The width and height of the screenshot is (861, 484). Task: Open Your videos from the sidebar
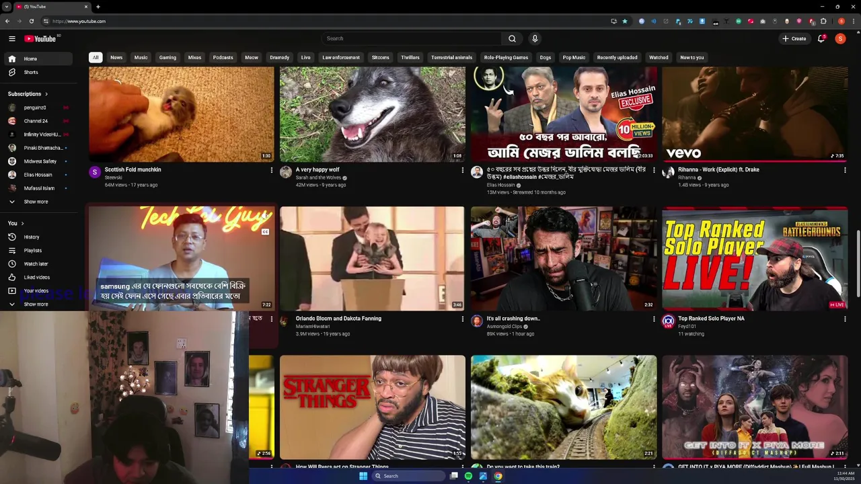click(x=38, y=290)
